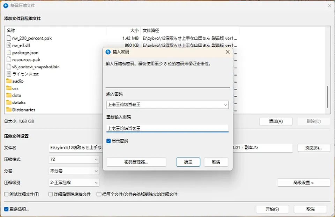Click the dataEx folder icon
The width and height of the screenshot is (335, 217).
(x=9, y=102)
